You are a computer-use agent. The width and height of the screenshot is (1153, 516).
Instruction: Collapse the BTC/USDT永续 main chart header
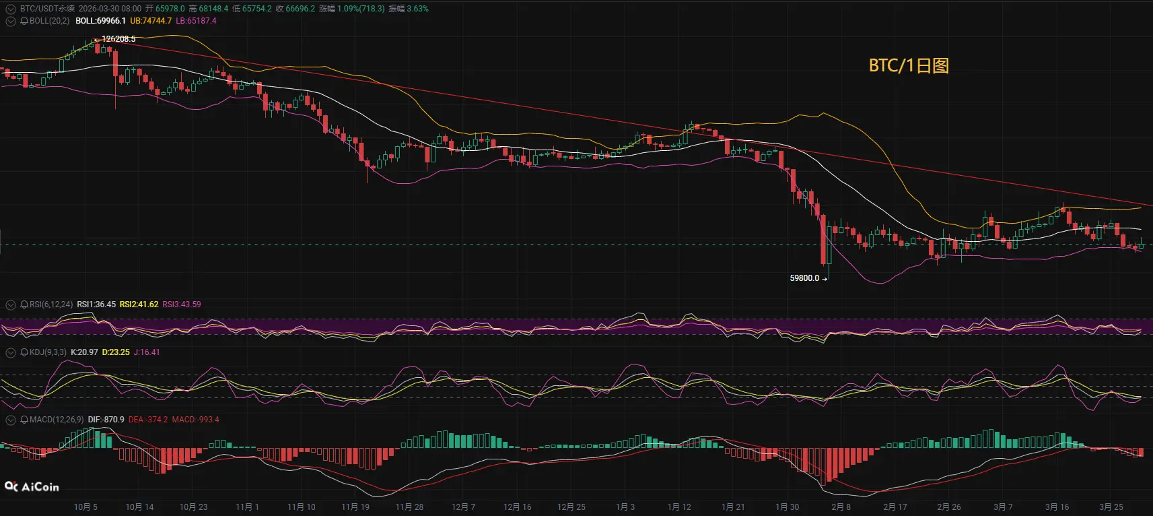[x=10, y=9]
